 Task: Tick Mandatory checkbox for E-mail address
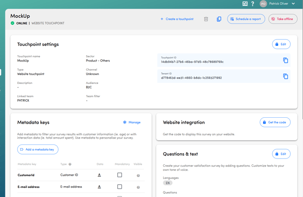pyautogui.click(x=119, y=187)
